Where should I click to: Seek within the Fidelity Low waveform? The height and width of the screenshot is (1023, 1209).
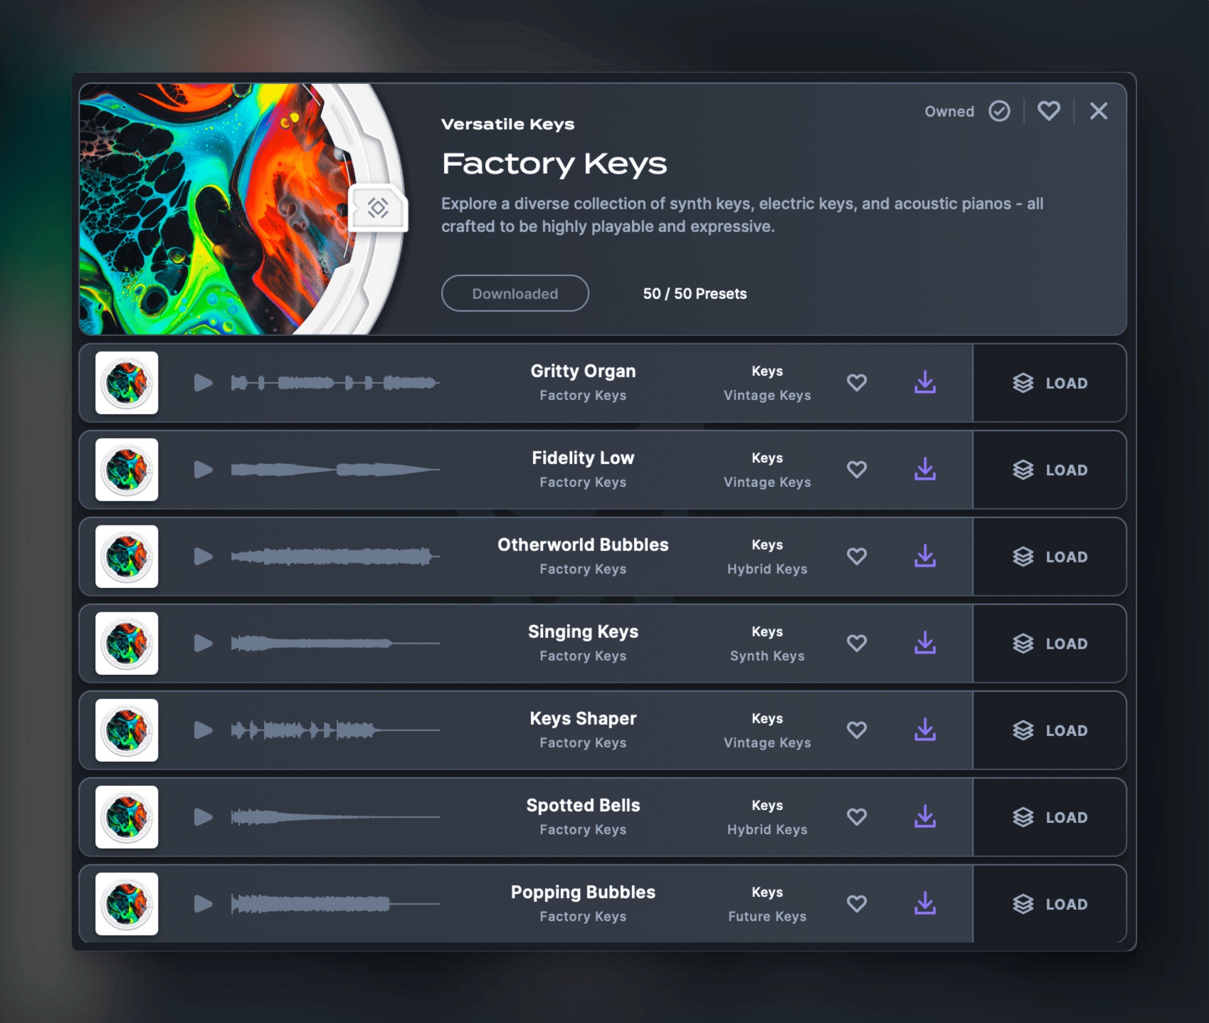coord(335,470)
